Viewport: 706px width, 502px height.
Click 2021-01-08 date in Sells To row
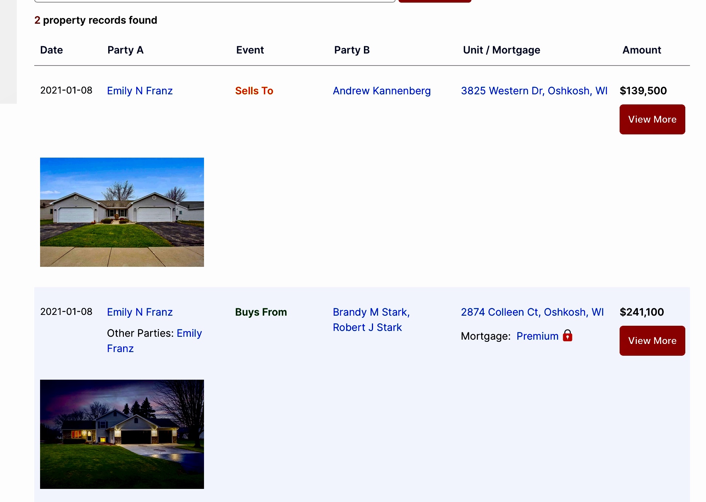click(x=66, y=90)
